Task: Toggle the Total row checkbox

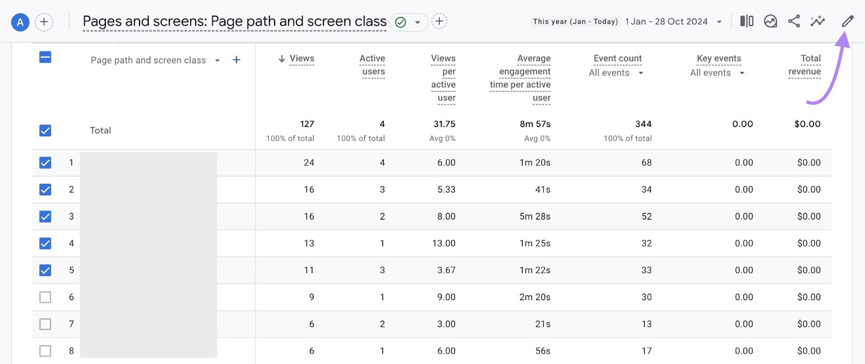Action: 45,131
